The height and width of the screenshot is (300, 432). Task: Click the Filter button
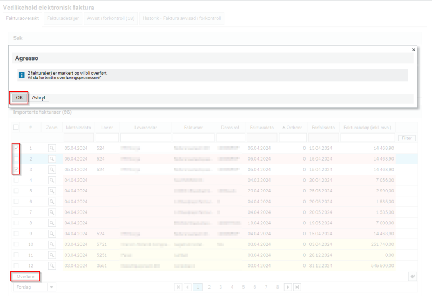[x=407, y=138]
